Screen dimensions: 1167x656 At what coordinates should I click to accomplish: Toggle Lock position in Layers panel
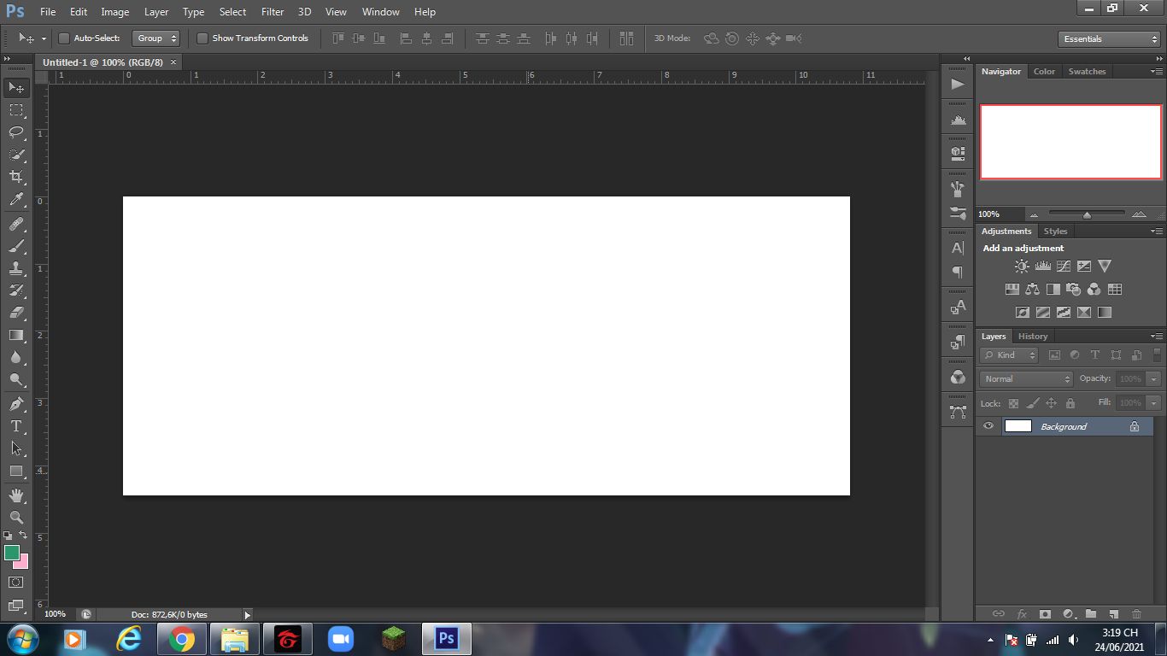tap(1051, 403)
